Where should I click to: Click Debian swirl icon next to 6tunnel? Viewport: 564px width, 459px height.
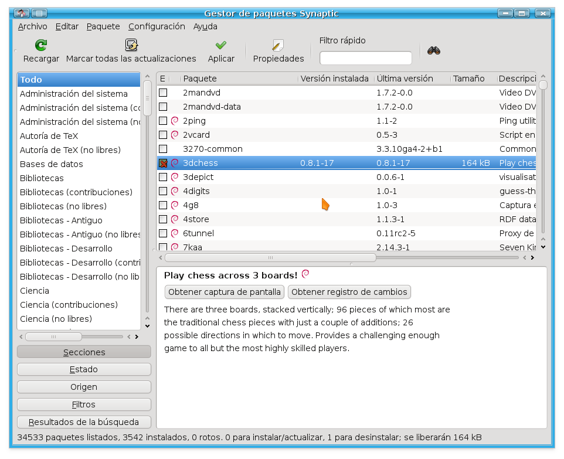[175, 233]
